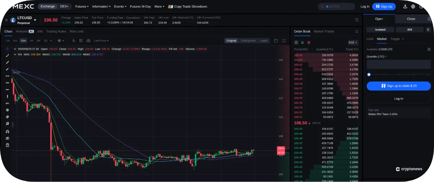This screenshot has height=182, width=434.
Task: Take a chart screenshot with camera icon
Action: coord(88,41)
